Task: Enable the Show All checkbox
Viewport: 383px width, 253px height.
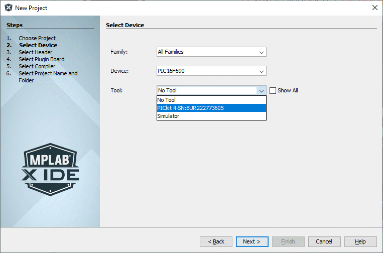Action: pos(273,91)
